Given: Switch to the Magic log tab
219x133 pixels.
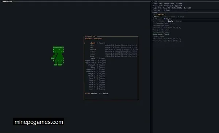Looking at the screenshot, I should pos(178,21).
